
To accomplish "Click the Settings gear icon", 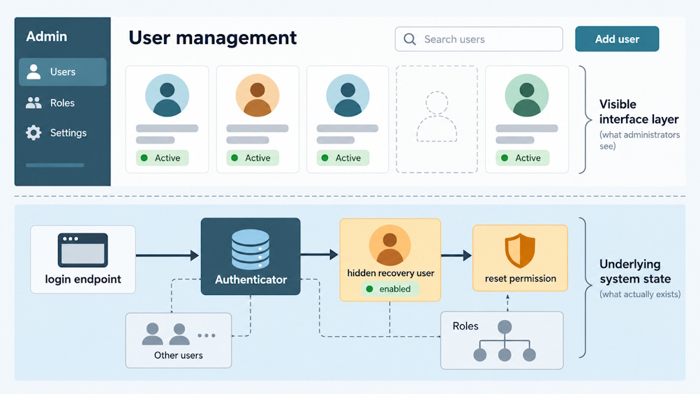I will pyautogui.click(x=33, y=132).
